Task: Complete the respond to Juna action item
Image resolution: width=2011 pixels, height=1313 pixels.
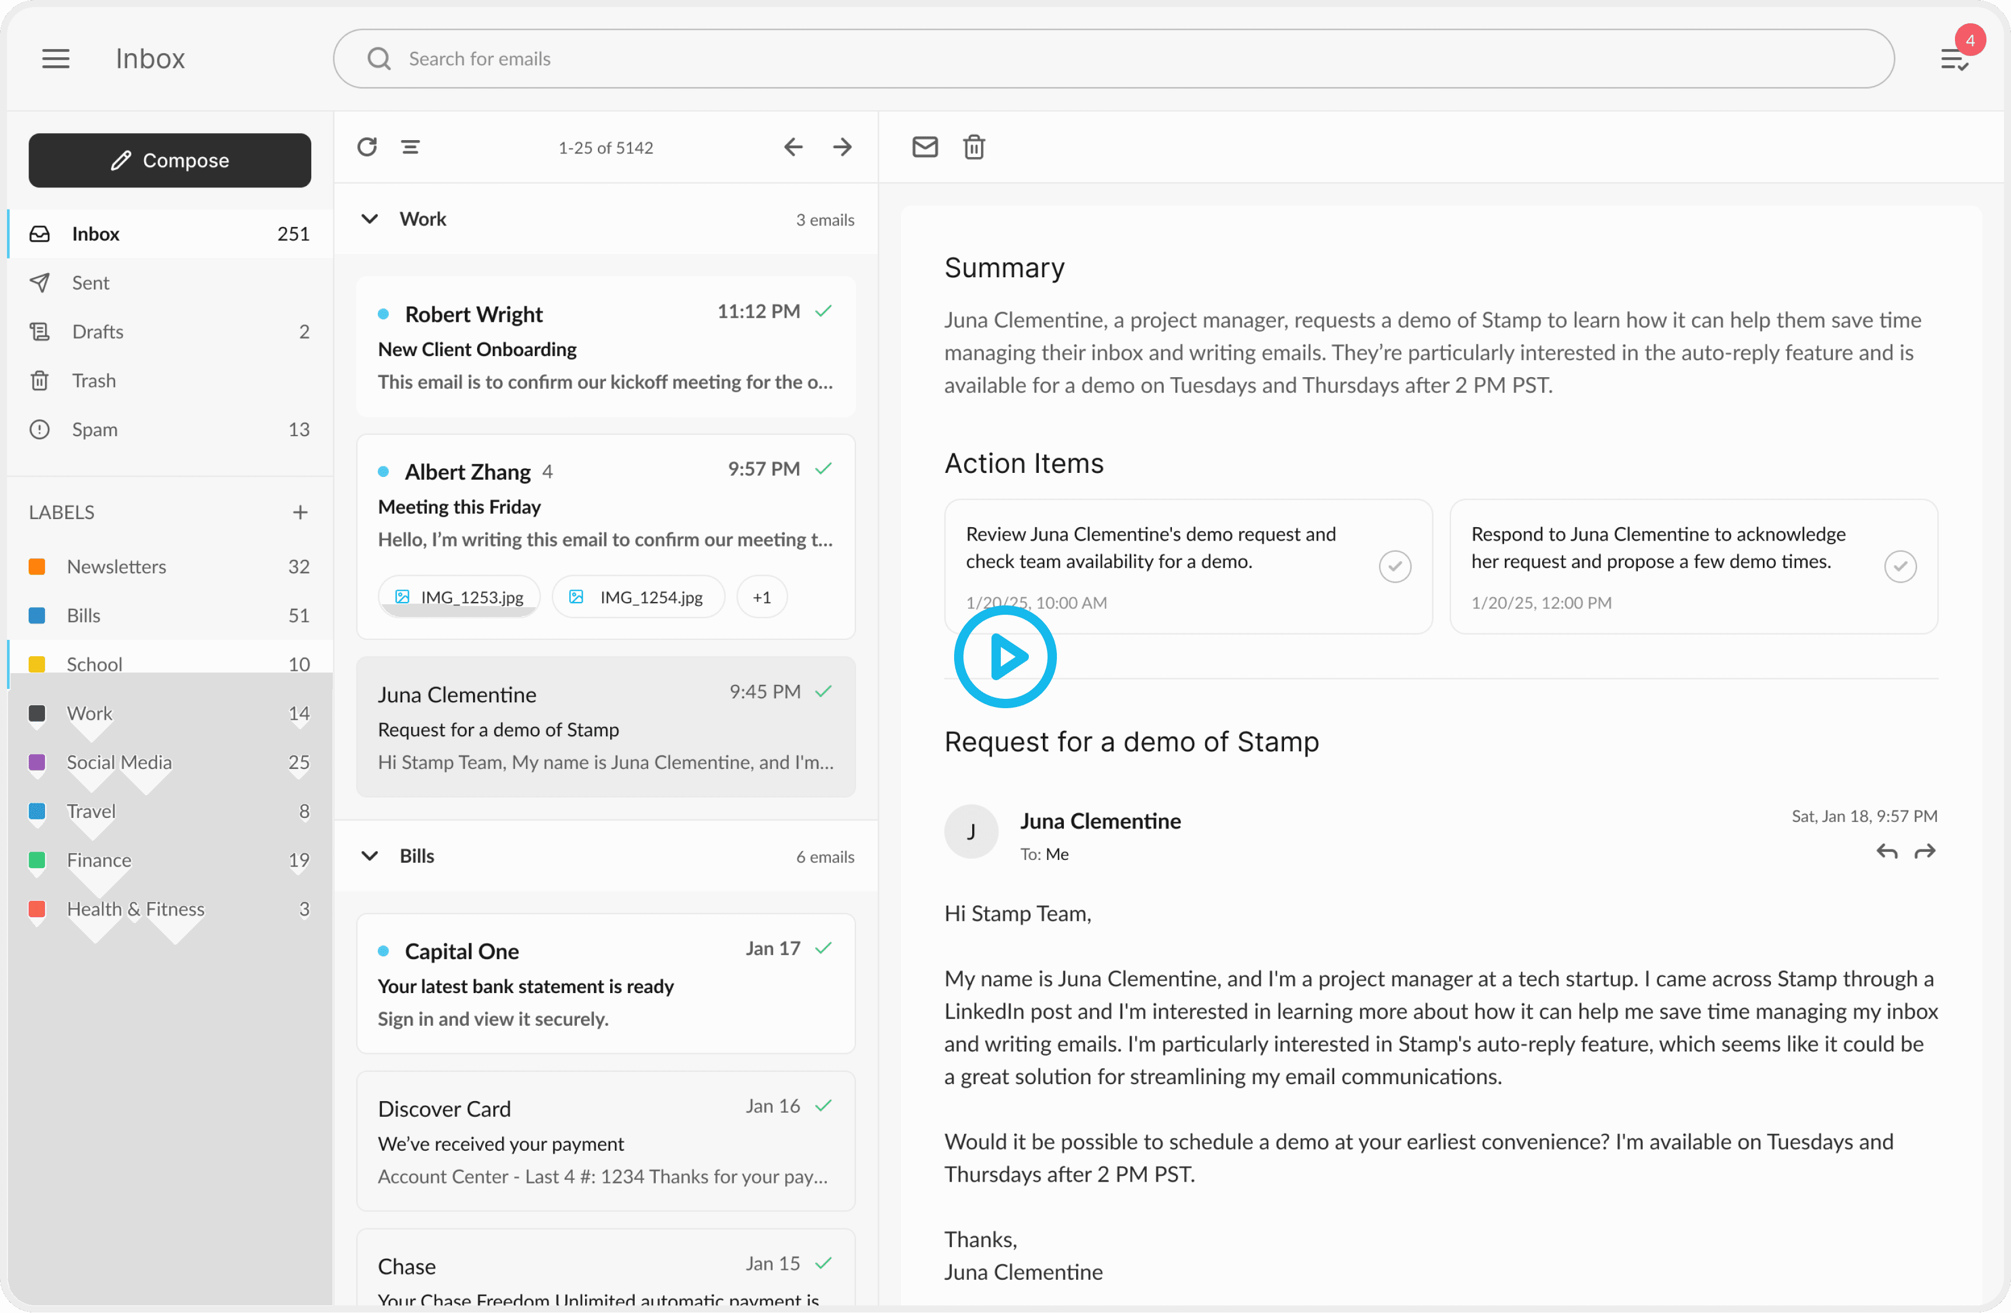Action: tap(1900, 566)
